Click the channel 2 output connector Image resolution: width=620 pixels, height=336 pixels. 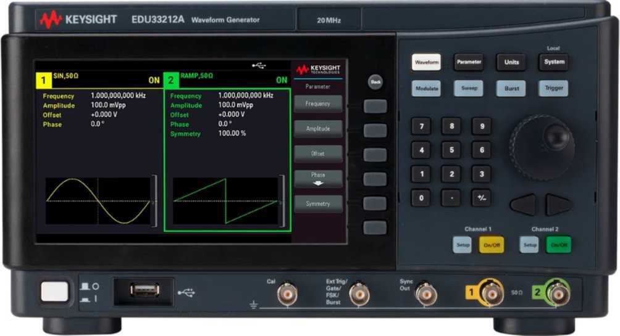click(x=558, y=293)
